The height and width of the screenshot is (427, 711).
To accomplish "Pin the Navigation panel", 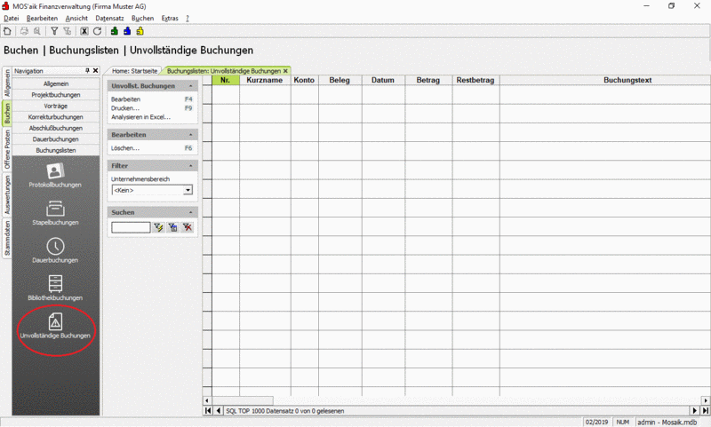I will click(87, 71).
